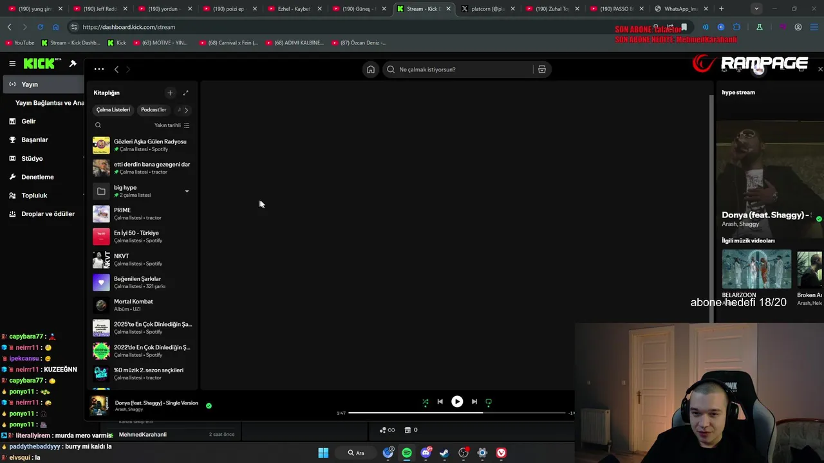824x463 pixels.
Task: Open the NKVT playlist
Action: point(142,260)
